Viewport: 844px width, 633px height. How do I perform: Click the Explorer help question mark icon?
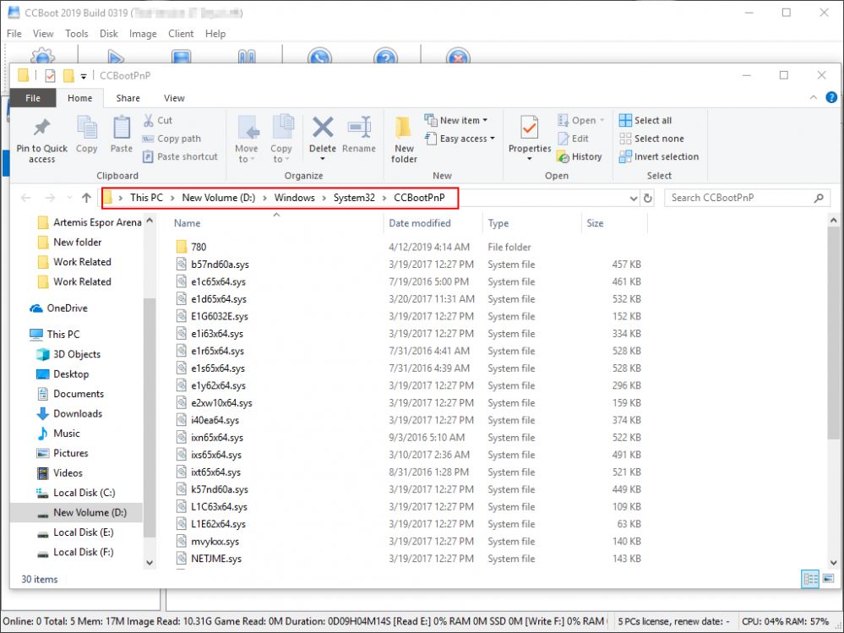tap(831, 97)
